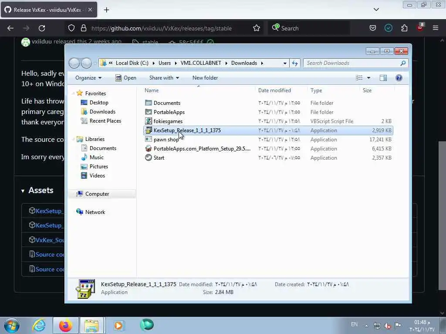
Task: Open Explorer Help question mark
Action: (x=399, y=78)
